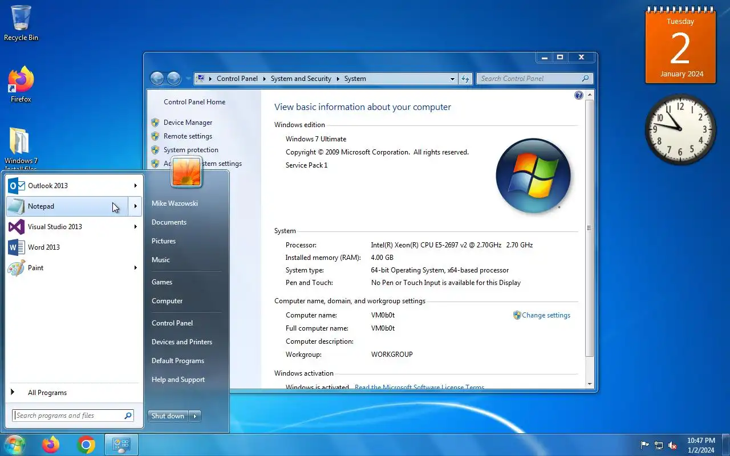Open Control Panel Home link
Screen dimensions: 730x456
[x=194, y=102]
